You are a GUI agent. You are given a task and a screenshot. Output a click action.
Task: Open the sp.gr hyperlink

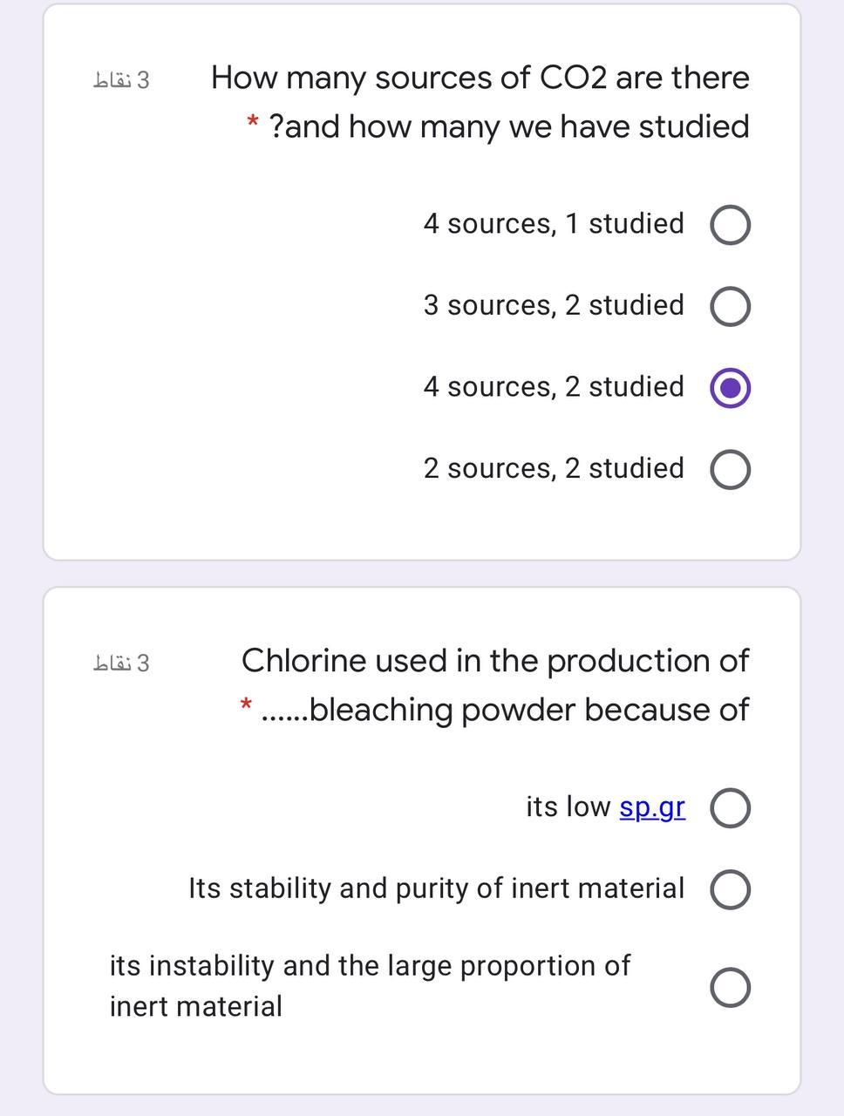(x=652, y=807)
